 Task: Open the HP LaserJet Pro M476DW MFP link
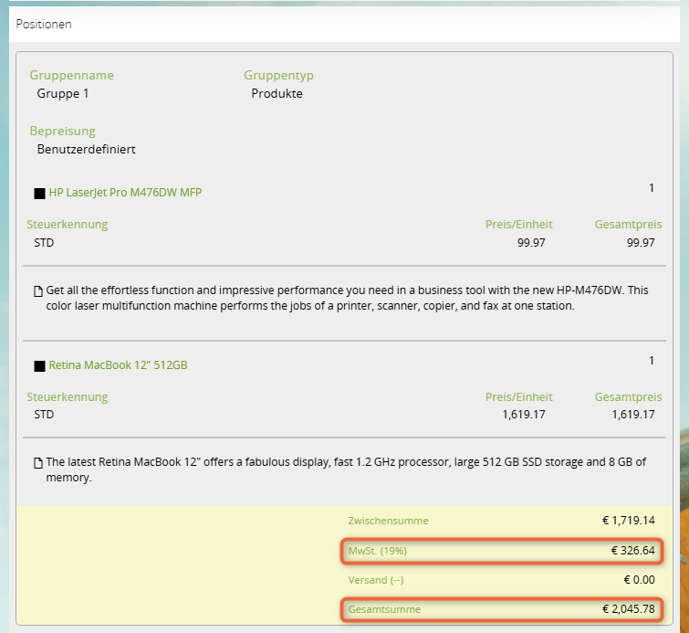[x=125, y=193]
